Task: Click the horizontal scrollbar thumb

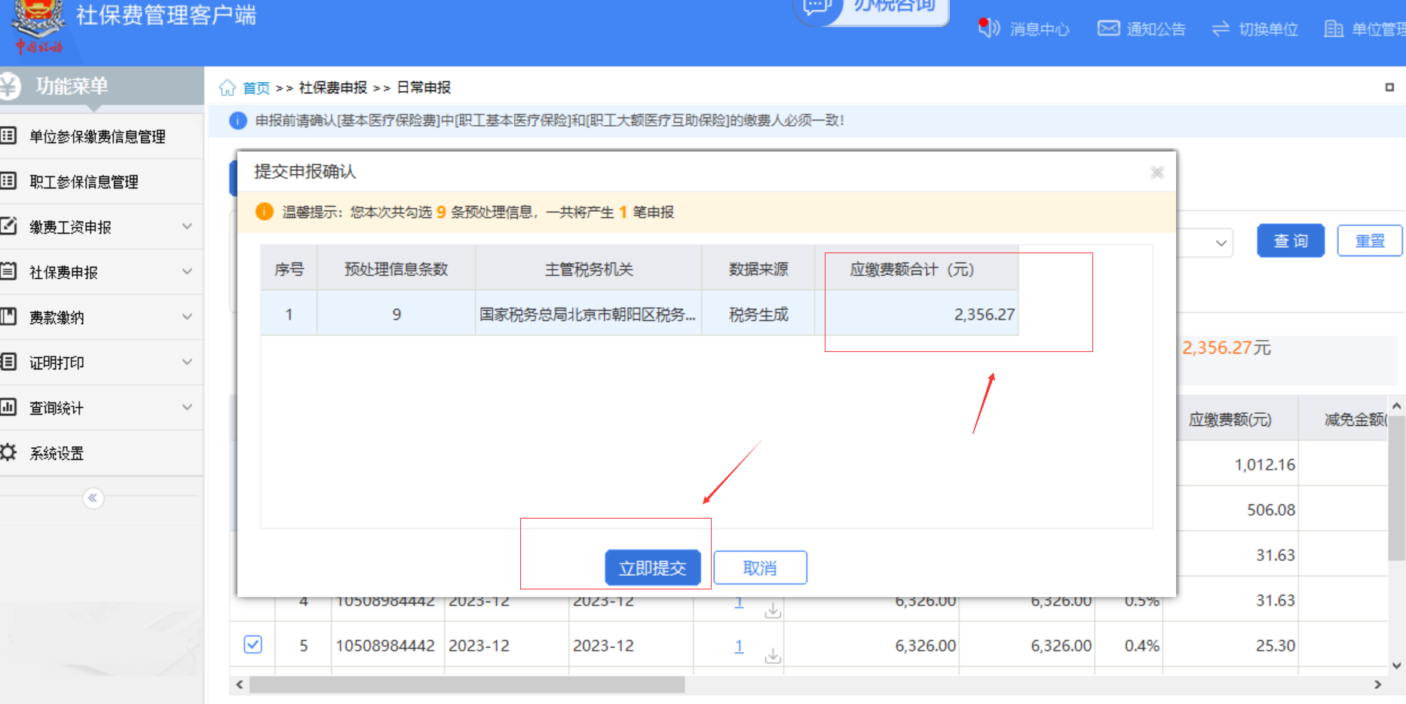Action: click(467, 684)
